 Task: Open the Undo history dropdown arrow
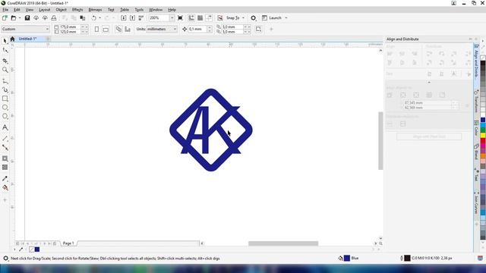[x=99, y=18]
